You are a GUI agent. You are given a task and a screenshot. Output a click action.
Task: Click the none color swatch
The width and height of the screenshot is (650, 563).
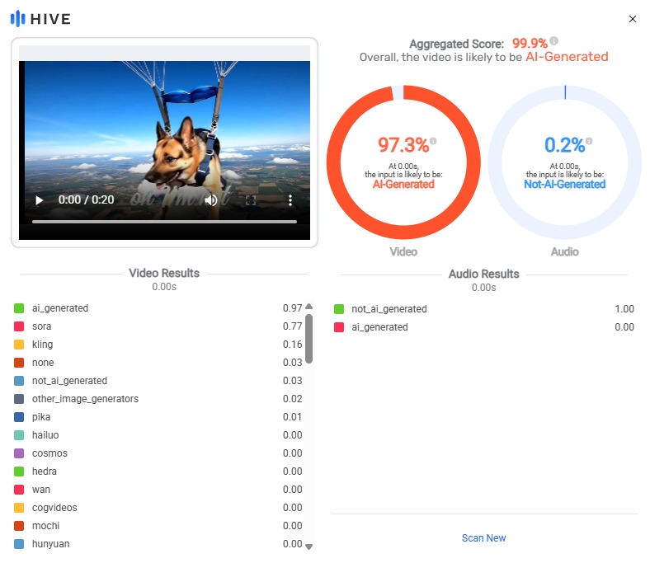(x=19, y=363)
